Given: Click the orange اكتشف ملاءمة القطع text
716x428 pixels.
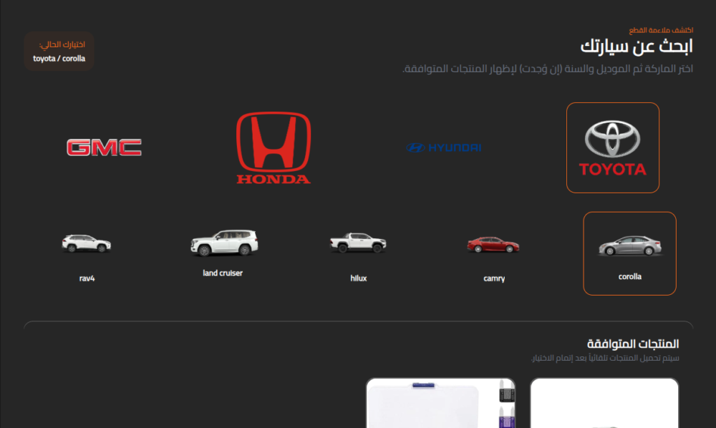Looking at the screenshot, I should pyautogui.click(x=661, y=30).
